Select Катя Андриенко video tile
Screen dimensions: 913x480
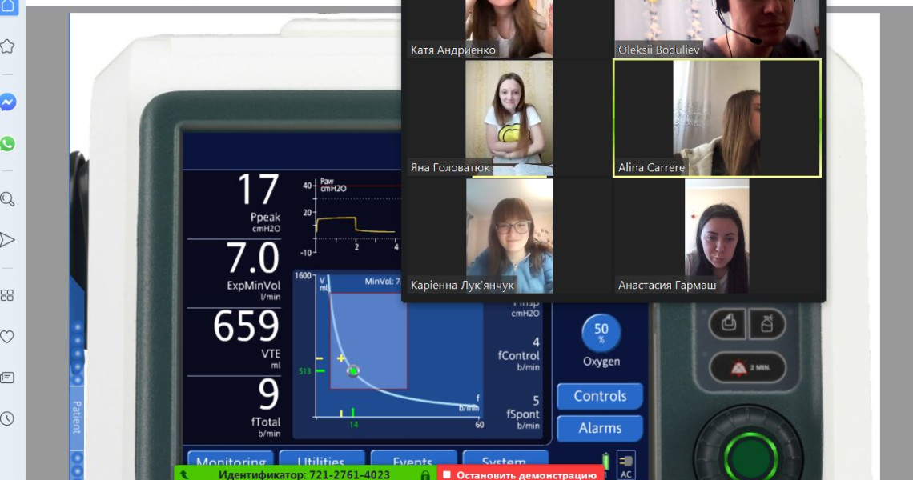509,29
